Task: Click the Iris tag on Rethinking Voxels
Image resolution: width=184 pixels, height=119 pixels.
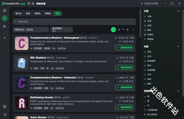Action: pyautogui.click(x=52, y=108)
